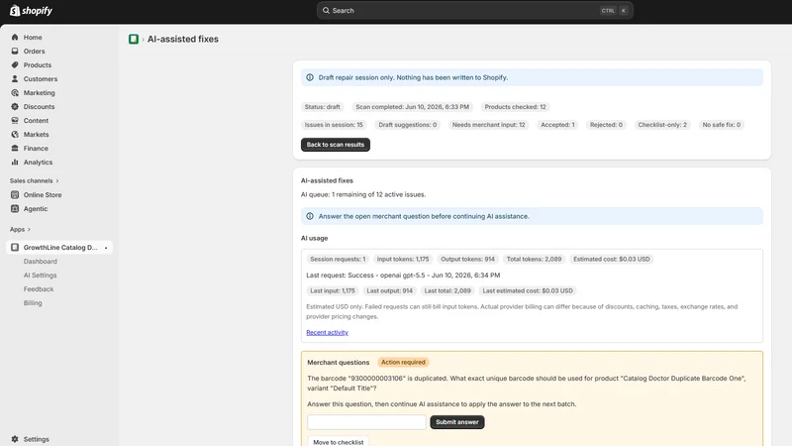Click the Status: draft badge

tap(323, 107)
